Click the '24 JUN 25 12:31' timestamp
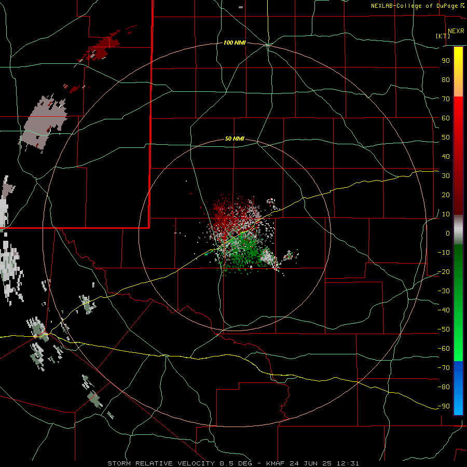This screenshot has height=467, width=467. [324, 463]
